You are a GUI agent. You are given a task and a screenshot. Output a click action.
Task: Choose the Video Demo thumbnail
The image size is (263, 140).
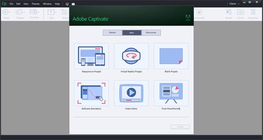tap(131, 93)
